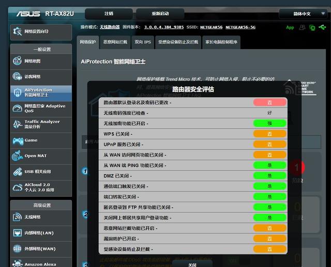Image resolution: width=331 pixels, height=267 pixels.
Task: Click the 注销 logout button
Action: 109,14
